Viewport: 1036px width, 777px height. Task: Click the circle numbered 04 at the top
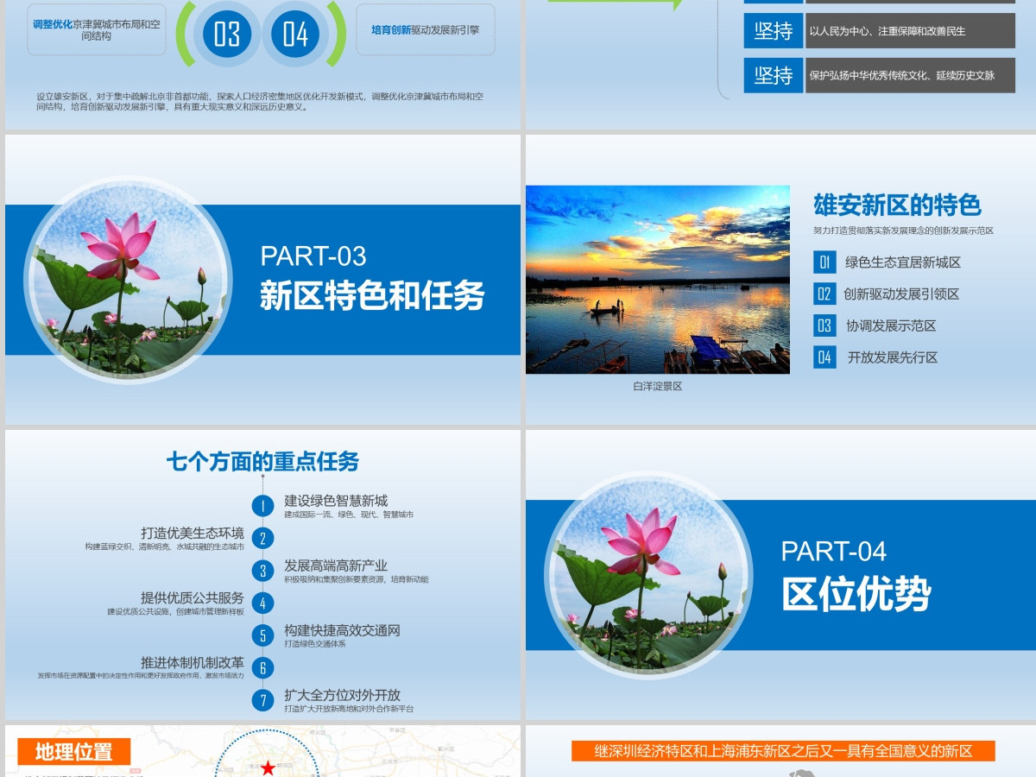[295, 35]
